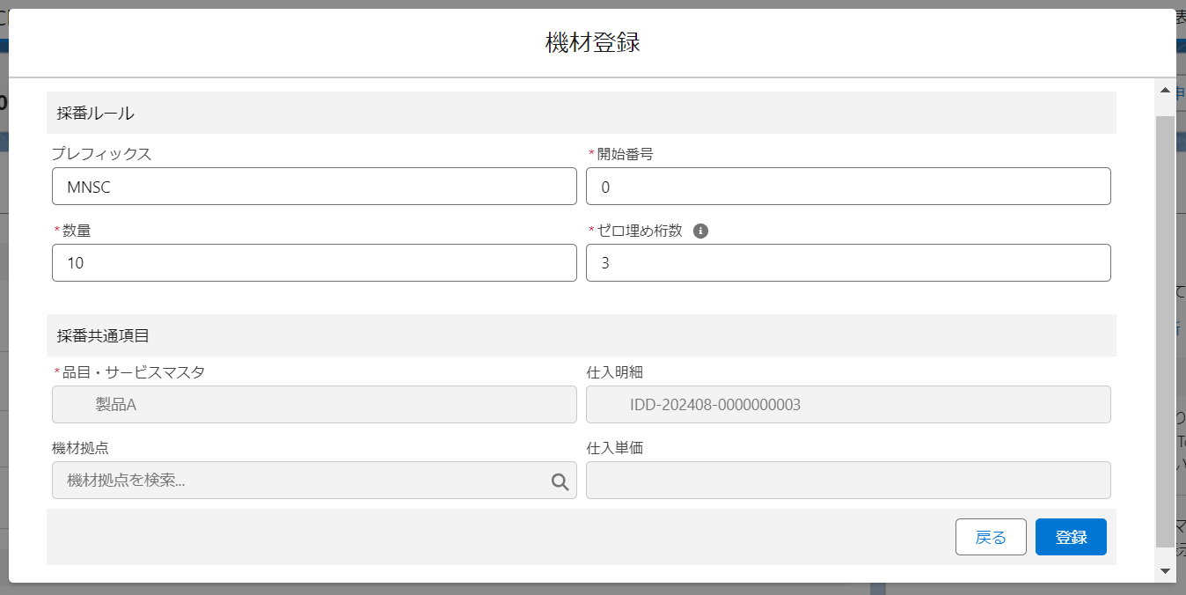The height and width of the screenshot is (595, 1186).
Task: Click the 仕入単価 field label
Action: [614, 448]
